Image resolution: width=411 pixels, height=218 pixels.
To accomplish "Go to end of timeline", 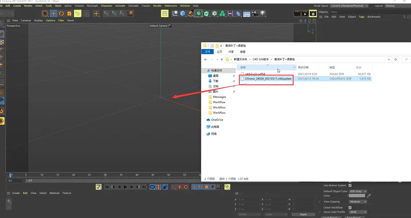I will (144, 187).
